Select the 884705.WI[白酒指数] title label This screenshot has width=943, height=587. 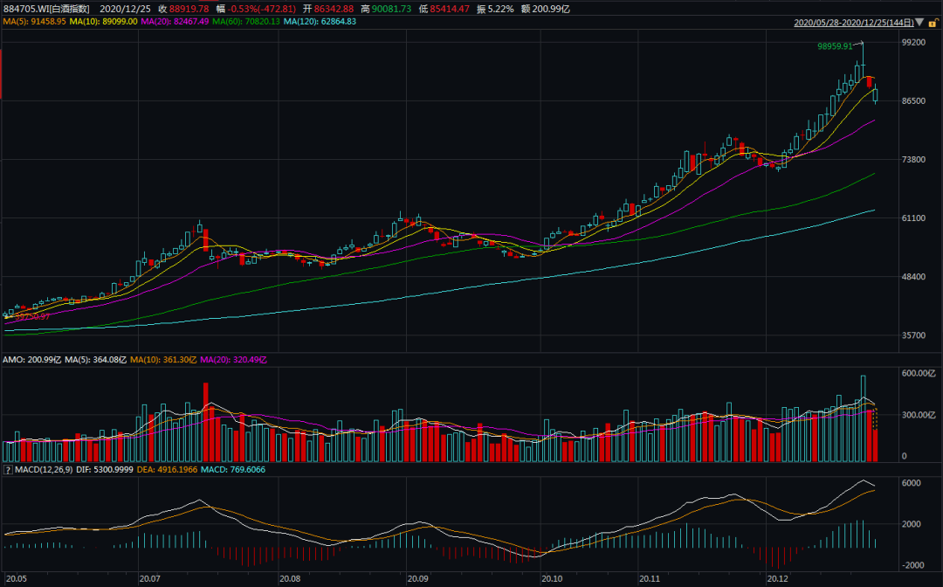pyautogui.click(x=46, y=9)
